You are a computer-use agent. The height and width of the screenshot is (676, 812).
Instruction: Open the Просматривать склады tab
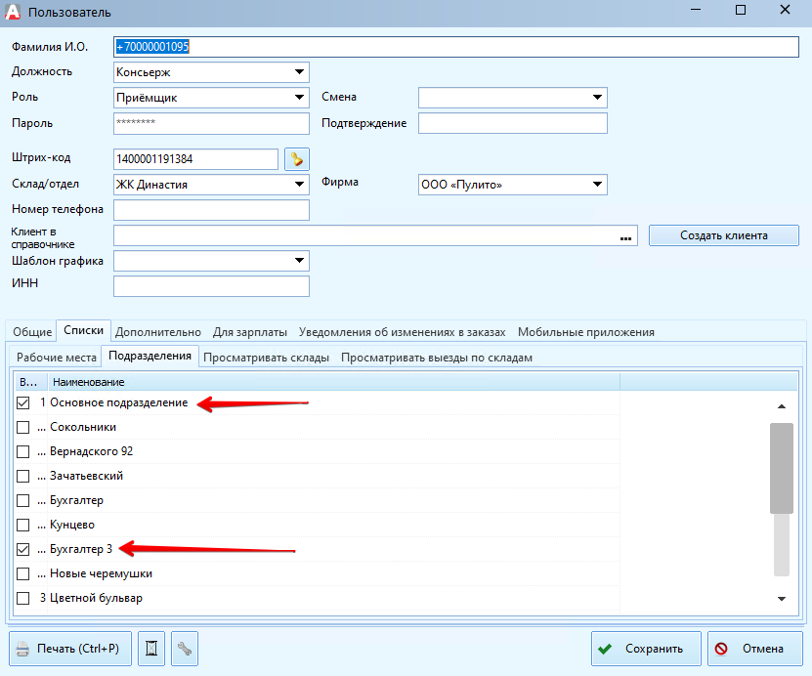click(266, 358)
